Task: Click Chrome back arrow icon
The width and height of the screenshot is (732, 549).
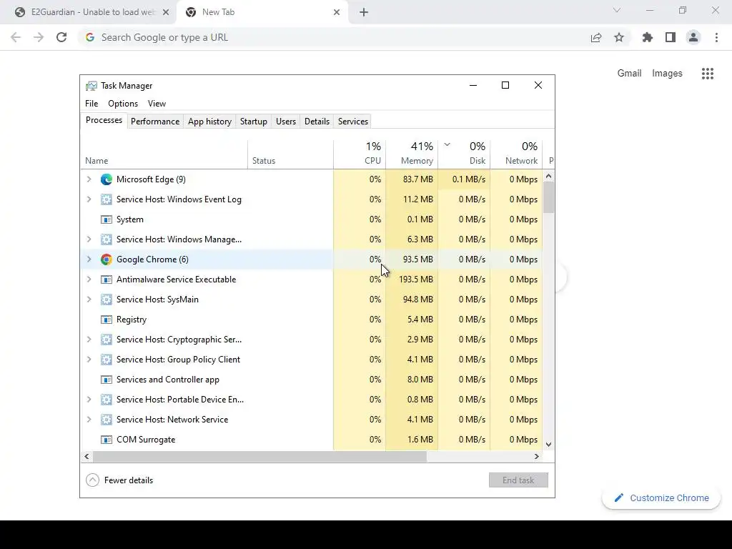Action: [x=16, y=37]
